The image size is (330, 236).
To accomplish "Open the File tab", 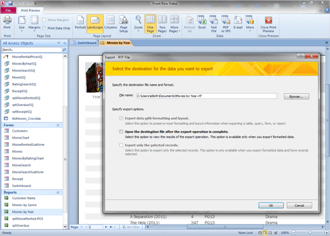I will click(8, 10).
